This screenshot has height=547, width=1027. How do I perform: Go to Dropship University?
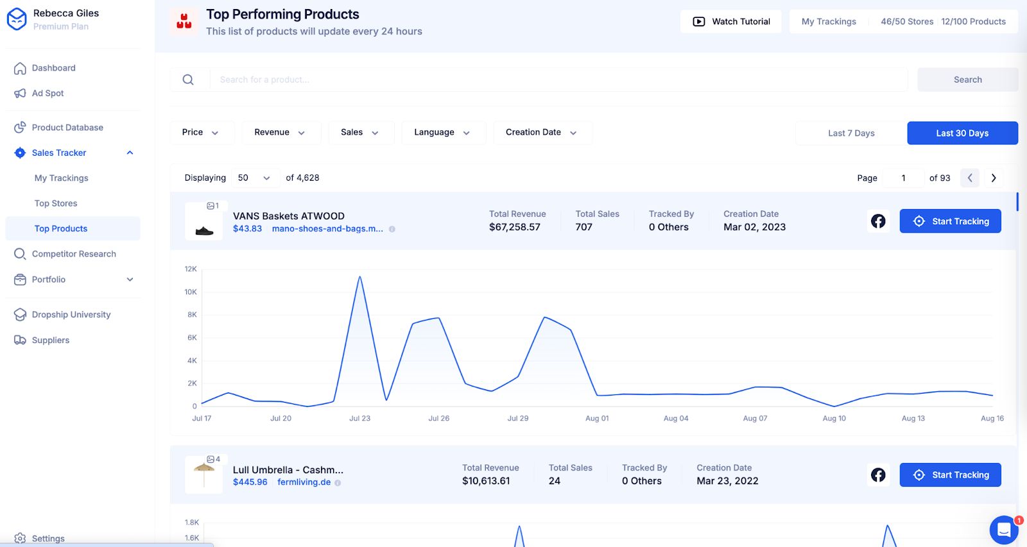(71, 315)
